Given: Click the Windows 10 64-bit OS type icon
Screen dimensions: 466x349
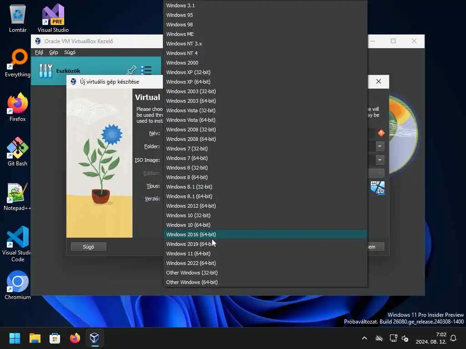Looking at the screenshot, I should [377, 188].
